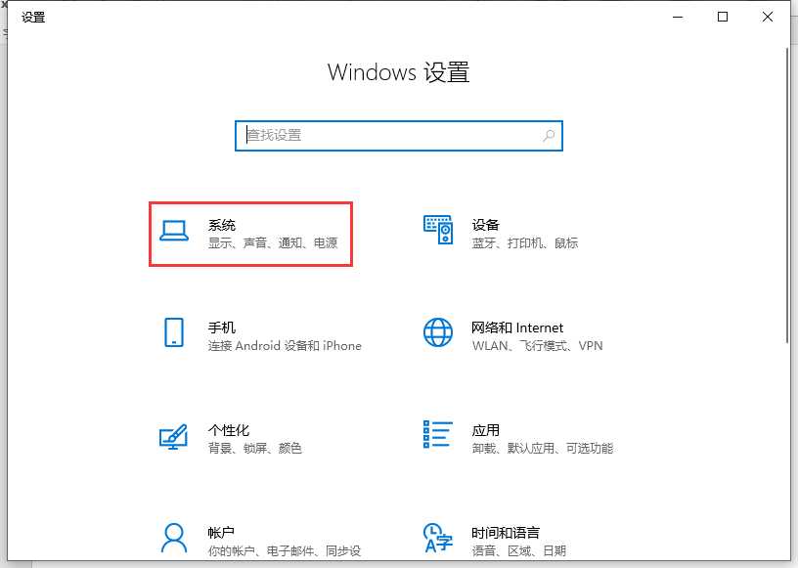Select the 帐户 person icon
This screenshot has width=798, height=568.
(174, 538)
